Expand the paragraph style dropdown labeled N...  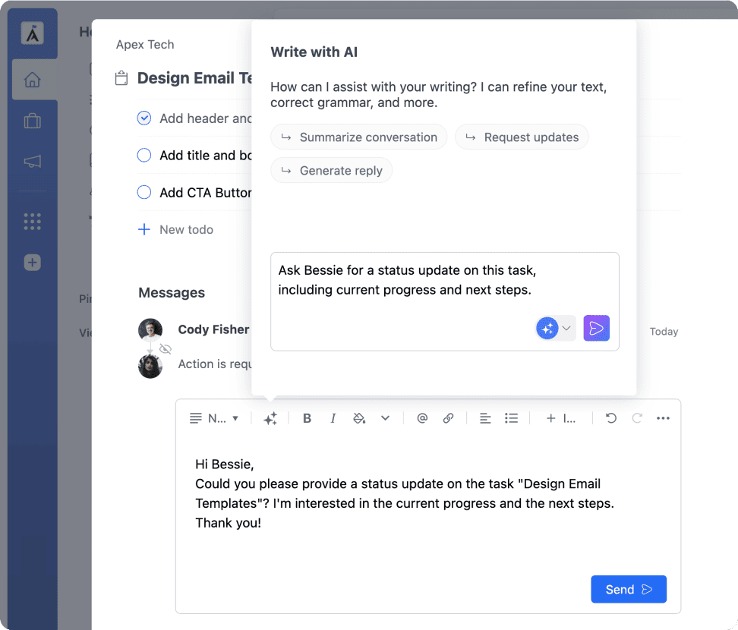coord(214,418)
